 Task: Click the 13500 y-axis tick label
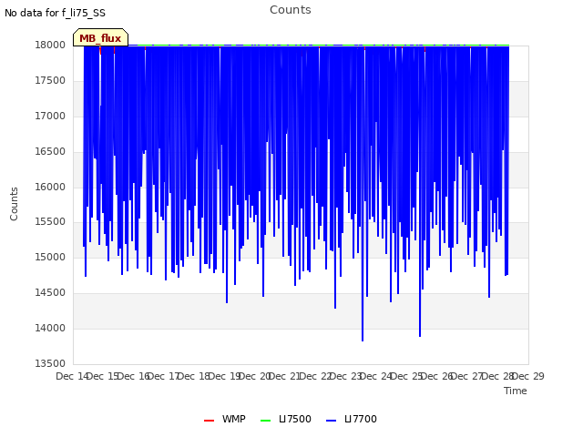(x=50, y=363)
